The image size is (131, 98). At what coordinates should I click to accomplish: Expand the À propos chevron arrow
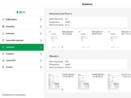(41, 54)
